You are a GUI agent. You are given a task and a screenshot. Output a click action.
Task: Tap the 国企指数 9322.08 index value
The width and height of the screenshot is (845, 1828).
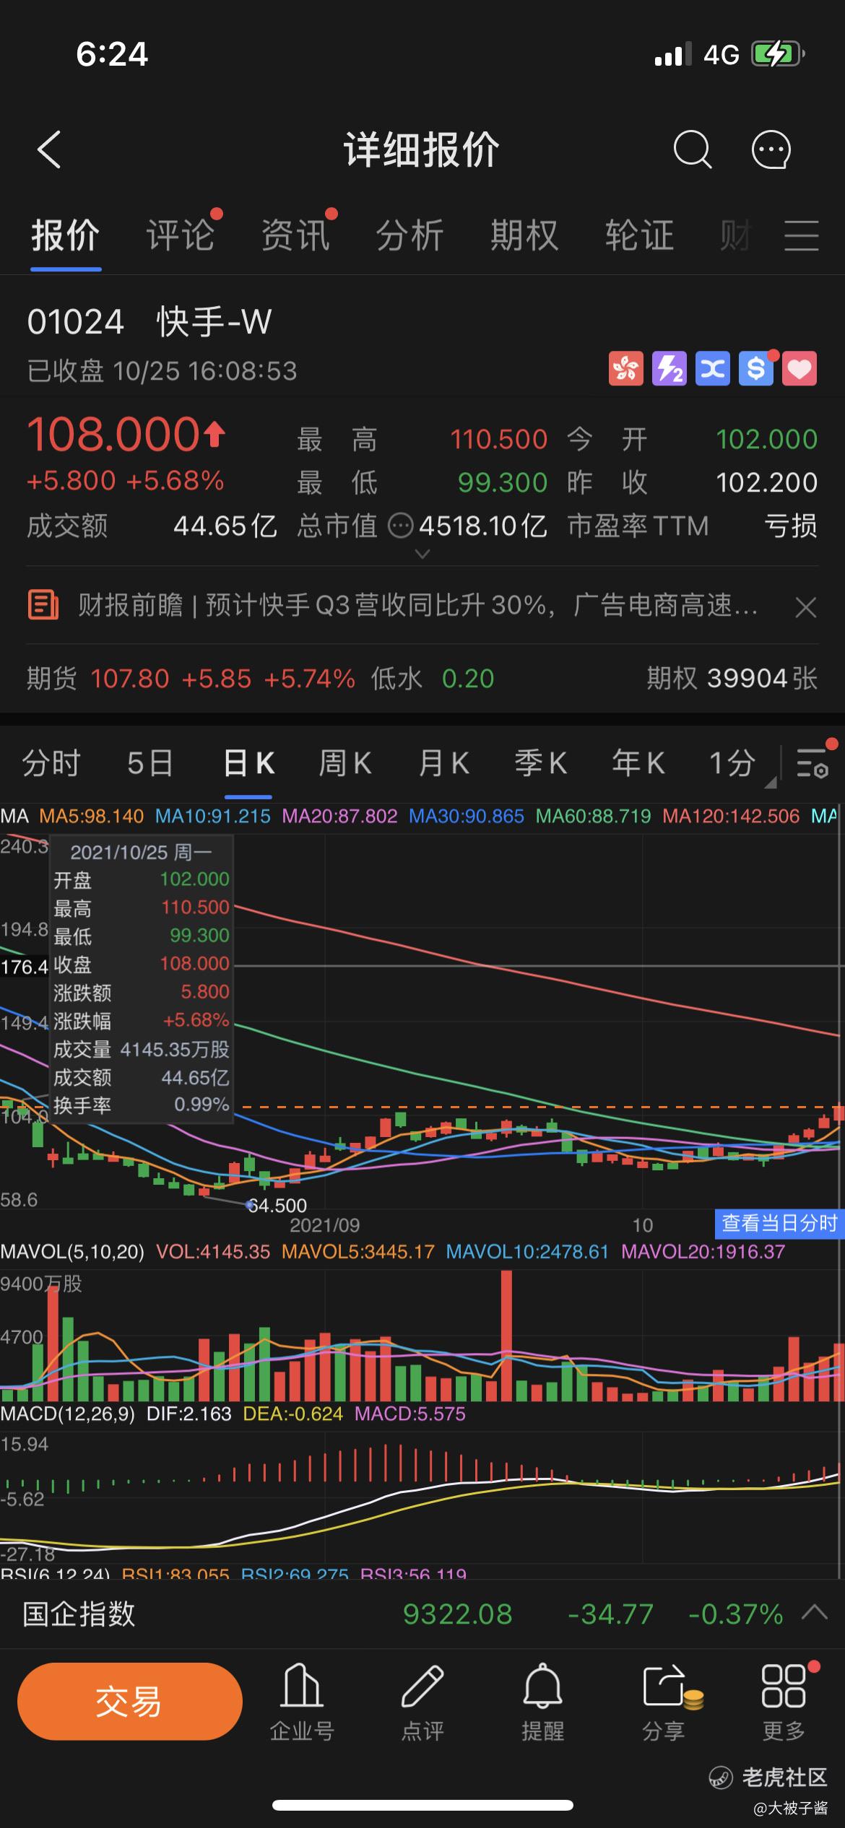[458, 1614]
